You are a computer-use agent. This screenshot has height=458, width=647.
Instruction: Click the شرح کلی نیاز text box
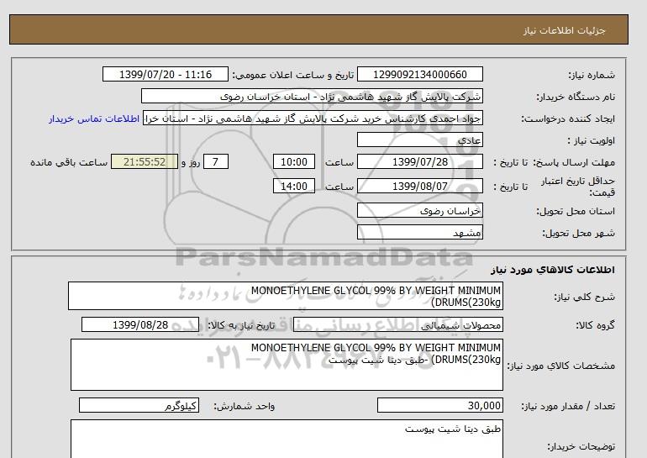[286, 296]
